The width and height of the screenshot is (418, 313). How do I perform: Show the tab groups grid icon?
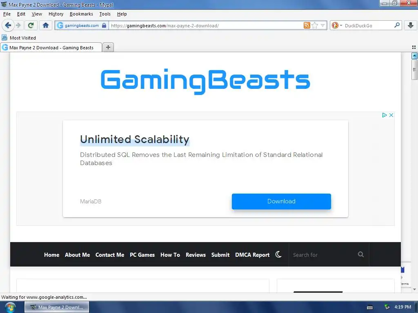point(414,47)
